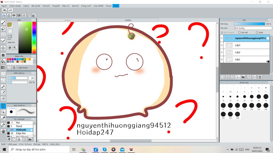Click the trash icon in the layer panel
The image size is (273, 153).
(260, 77)
